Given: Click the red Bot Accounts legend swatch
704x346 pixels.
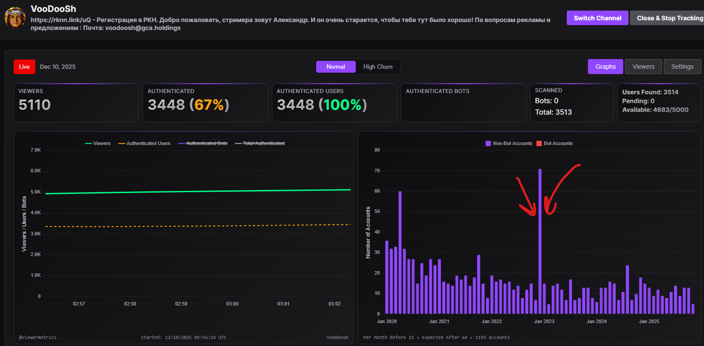Looking at the screenshot, I should click(x=539, y=143).
